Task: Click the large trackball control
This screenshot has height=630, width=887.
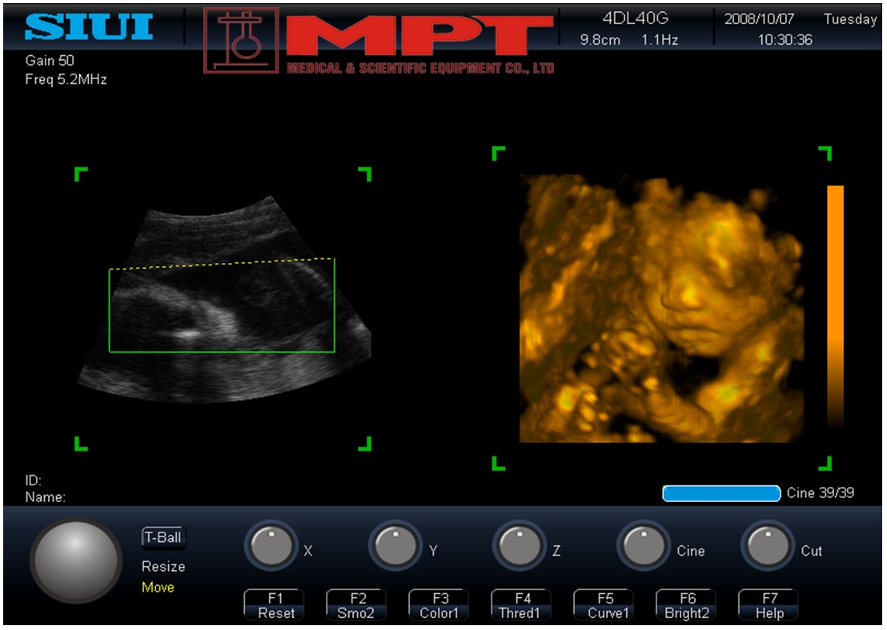Action: (x=76, y=560)
